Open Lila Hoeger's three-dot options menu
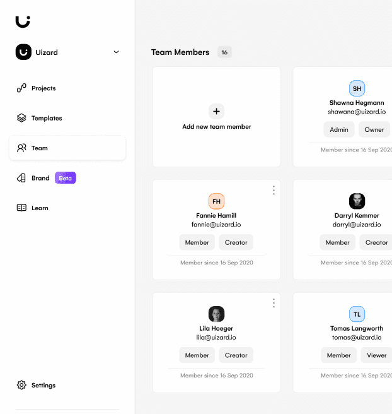 click(274, 303)
